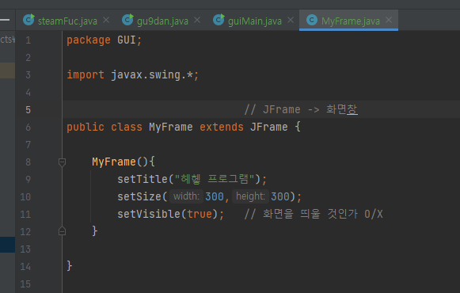This screenshot has height=293, width=460.
Task: Click line number 1 in the gutter
Action: click(28, 40)
